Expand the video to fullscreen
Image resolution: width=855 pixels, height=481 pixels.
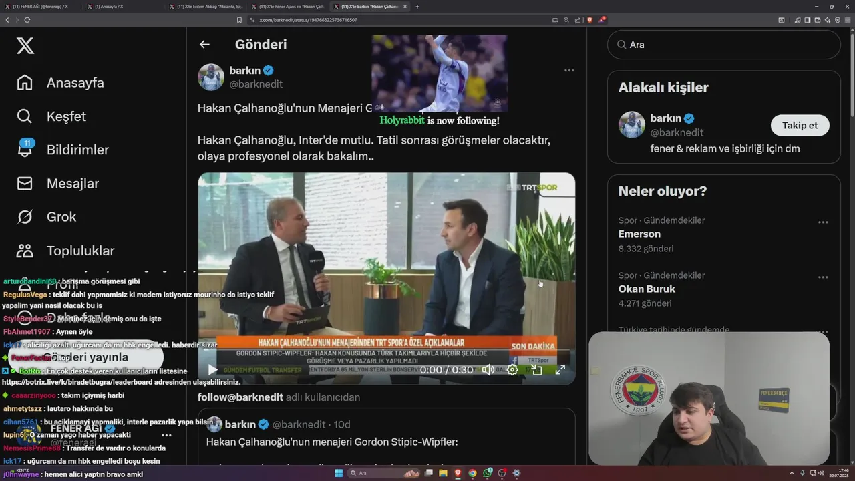(560, 369)
